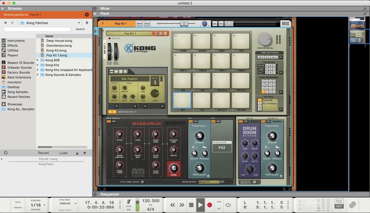Open the automation curve display button

(229, 24)
